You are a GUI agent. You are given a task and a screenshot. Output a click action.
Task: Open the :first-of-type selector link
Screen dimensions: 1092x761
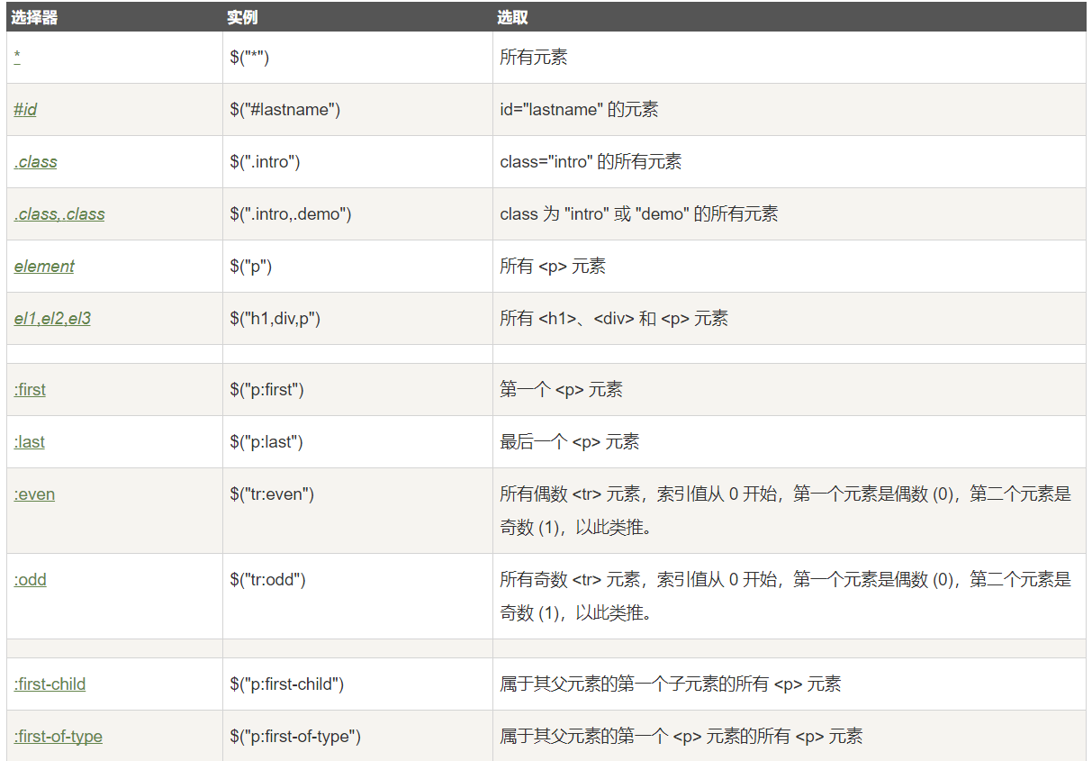pyautogui.click(x=58, y=737)
